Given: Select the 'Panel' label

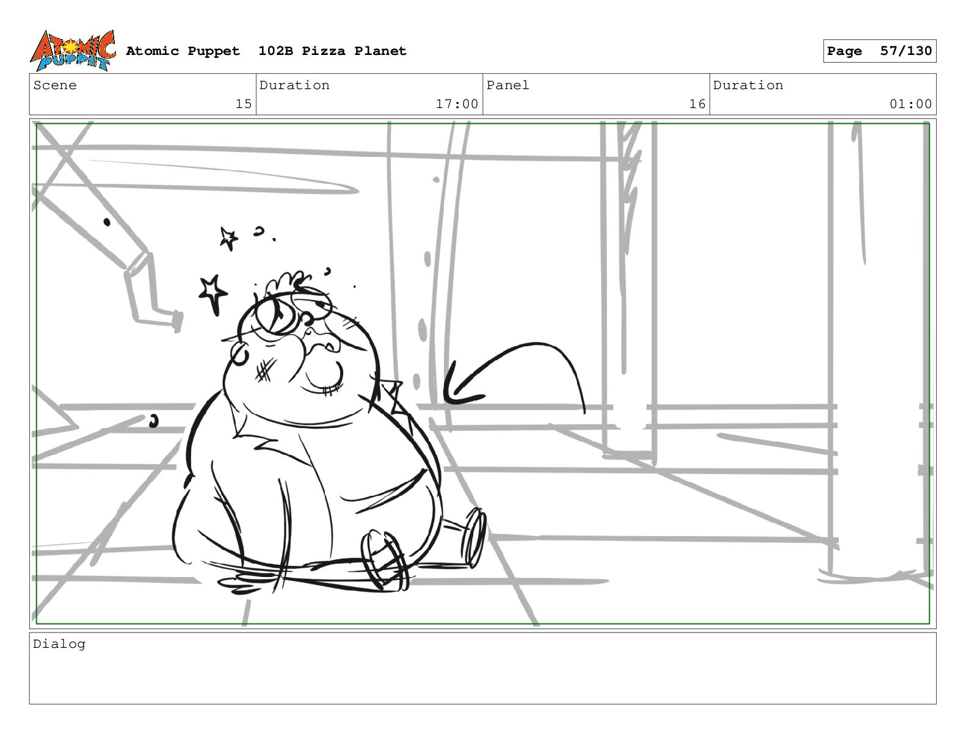Looking at the screenshot, I should [507, 85].
